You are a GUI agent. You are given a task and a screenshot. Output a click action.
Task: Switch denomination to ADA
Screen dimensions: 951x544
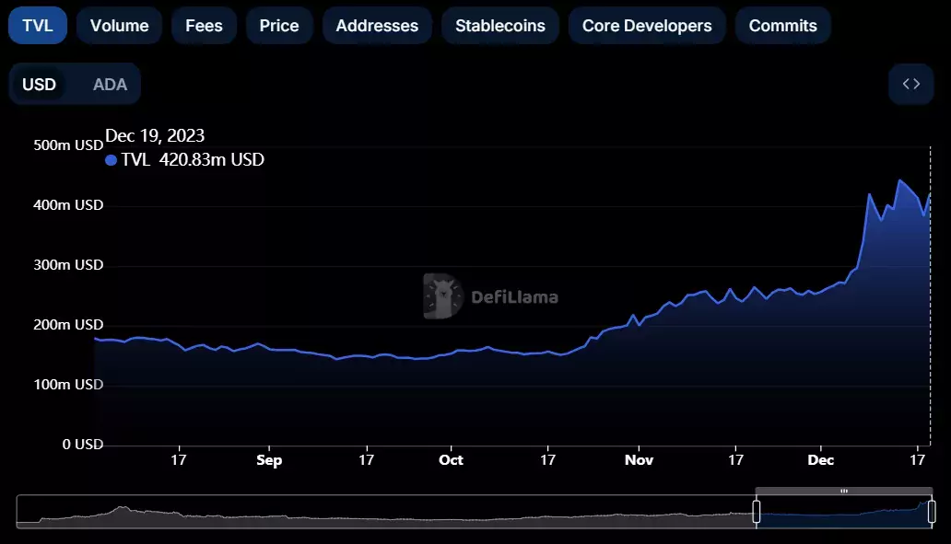tap(110, 84)
